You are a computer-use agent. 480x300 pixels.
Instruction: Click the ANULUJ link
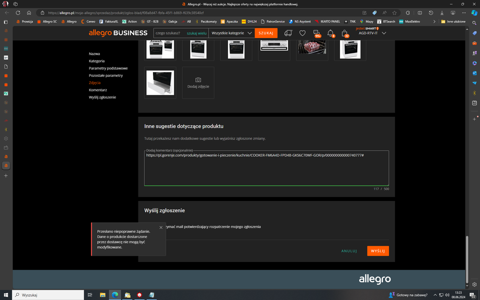349,251
